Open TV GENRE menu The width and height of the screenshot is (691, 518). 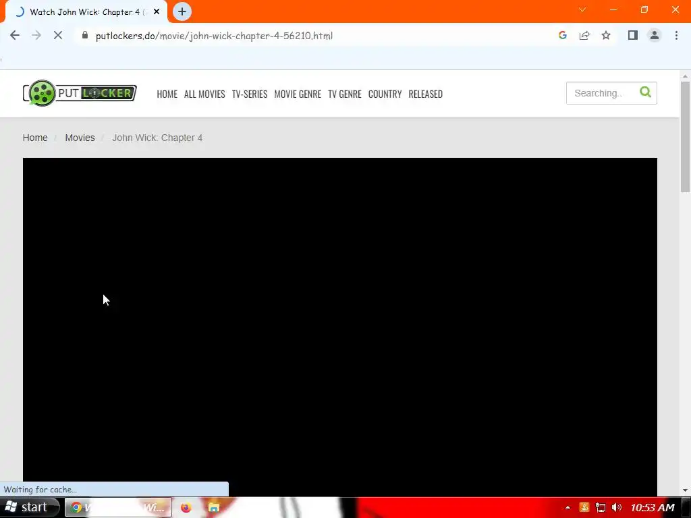345,94
